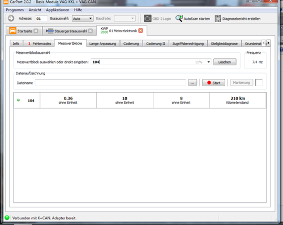Click the OBD-2 Login icon
Image resolution: width=283 pixels, height=225 pixels.
[148, 19]
